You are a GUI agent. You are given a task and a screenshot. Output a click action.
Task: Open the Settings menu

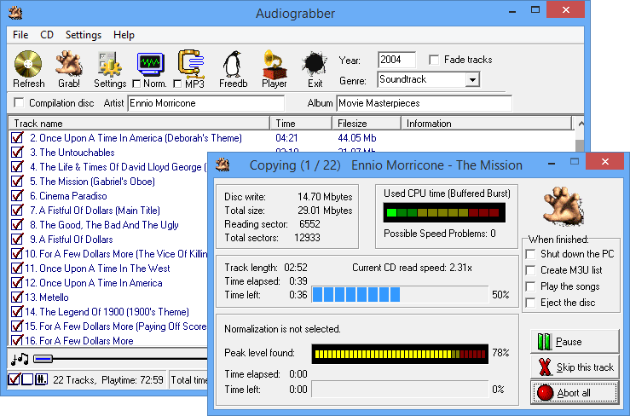tap(84, 35)
